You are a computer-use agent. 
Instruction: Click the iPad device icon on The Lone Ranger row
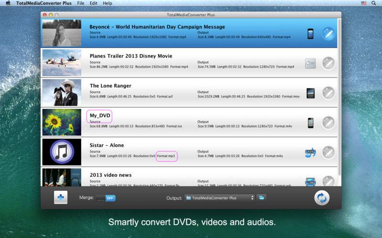pyautogui.click(x=310, y=93)
